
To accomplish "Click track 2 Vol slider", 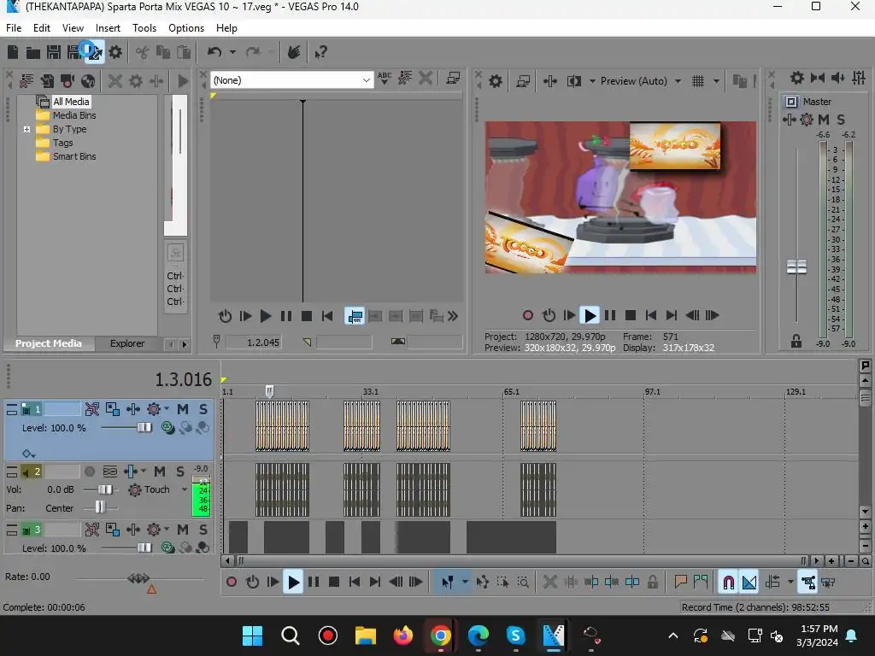I will point(105,489).
